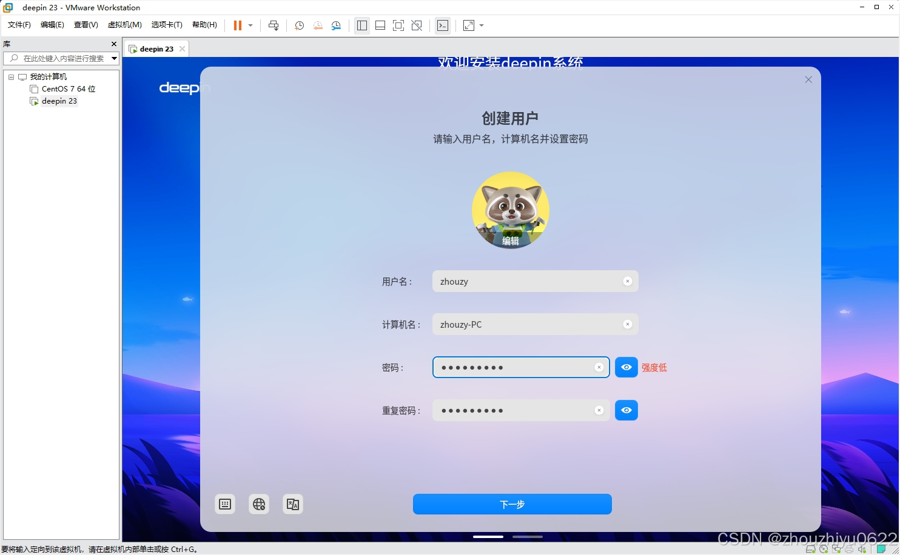Switch to Unity mode icon
The height and width of the screenshot is (555, 900).
pos(417,25)
